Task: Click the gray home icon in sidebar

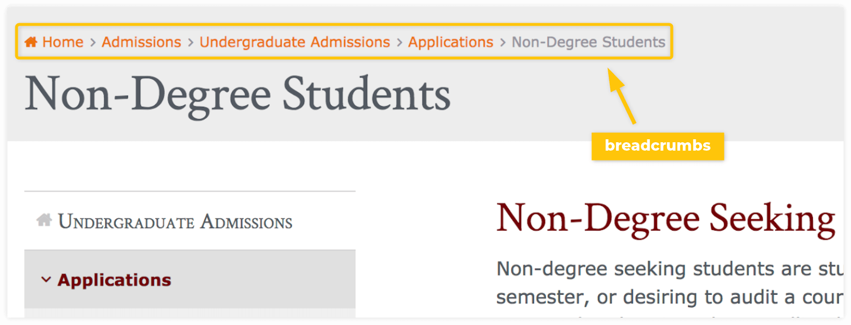Action: pyautogui.click(x=44, y=220)
